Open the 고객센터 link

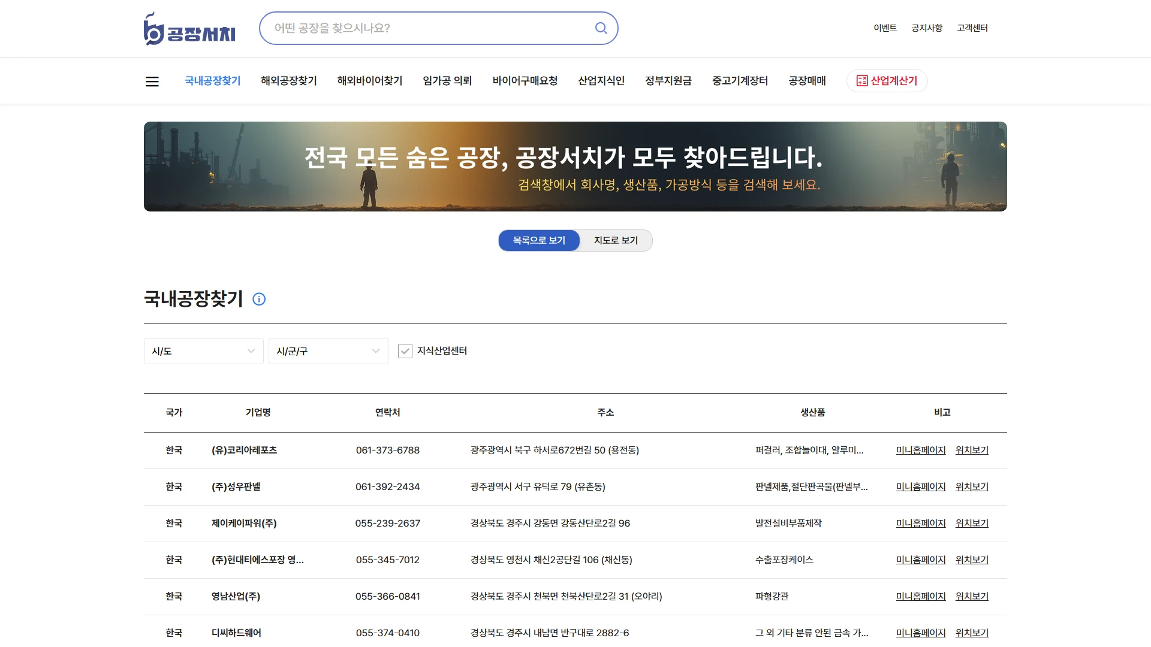[972, 28]
